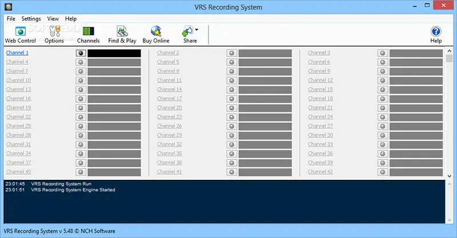The width and height of the screenshot is (457, 238).
Task: Select the Channel 10 link
Action: (x=19, y=80)
